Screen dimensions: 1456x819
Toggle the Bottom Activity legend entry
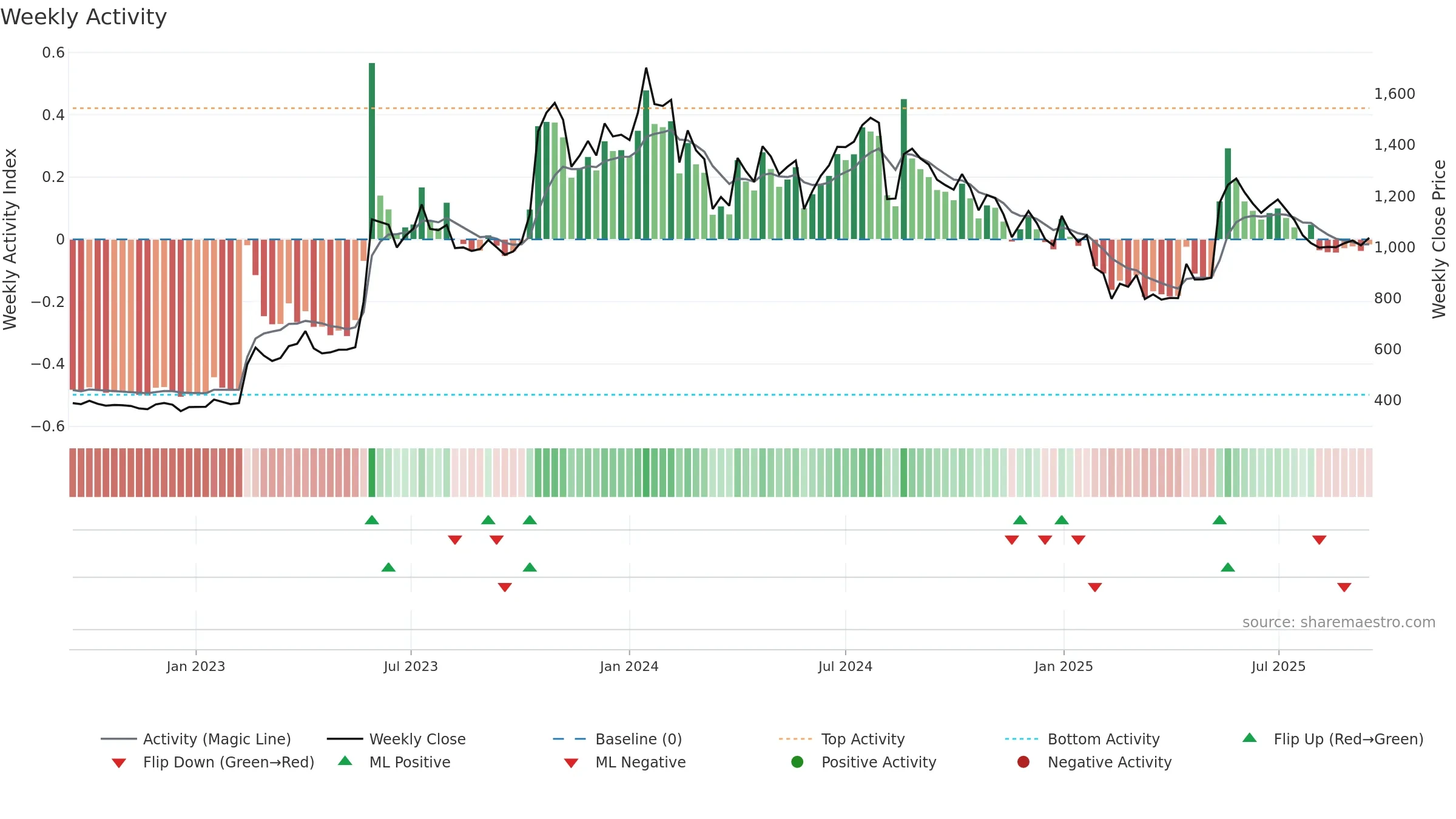(x=1082, y=739)
